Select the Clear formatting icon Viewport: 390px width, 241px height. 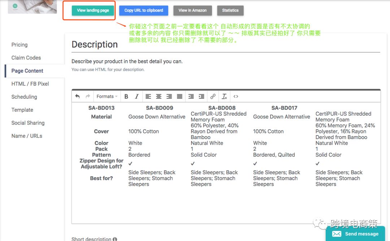[x=224, y=97]
